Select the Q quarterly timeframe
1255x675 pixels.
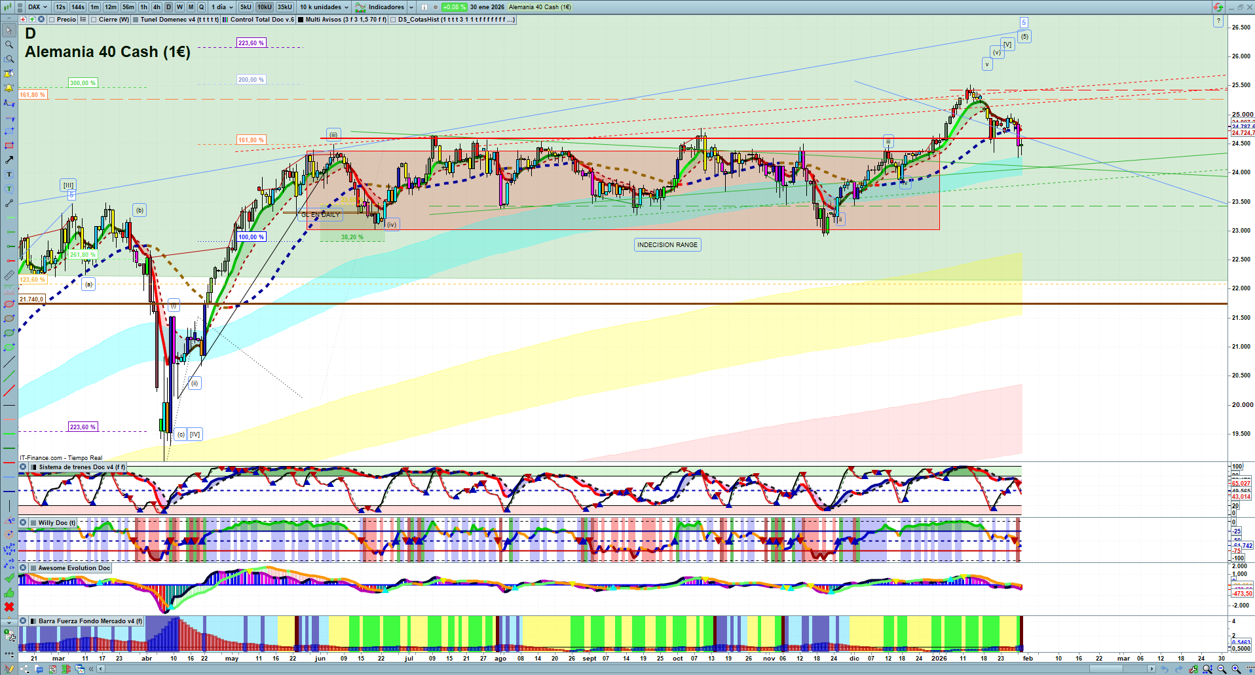(x=201, y=7)
